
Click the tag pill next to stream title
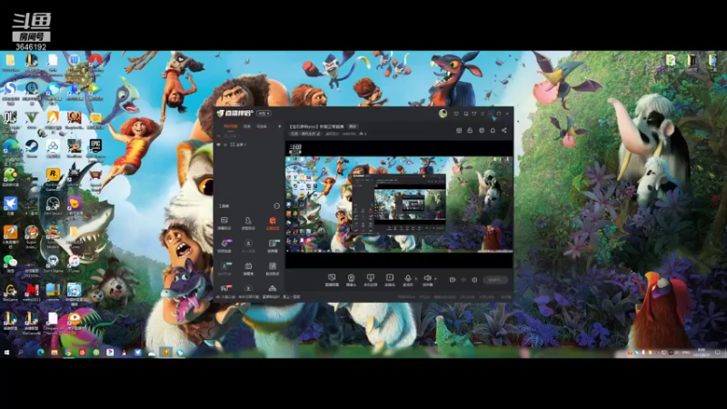[353, 126]
